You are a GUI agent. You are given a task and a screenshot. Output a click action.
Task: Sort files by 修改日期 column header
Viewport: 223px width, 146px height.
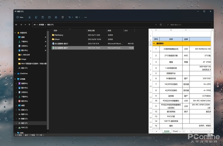click(92, 31)
